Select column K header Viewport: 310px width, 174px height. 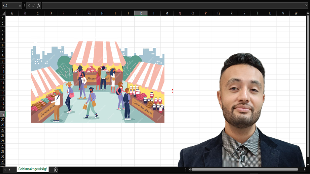141,13
